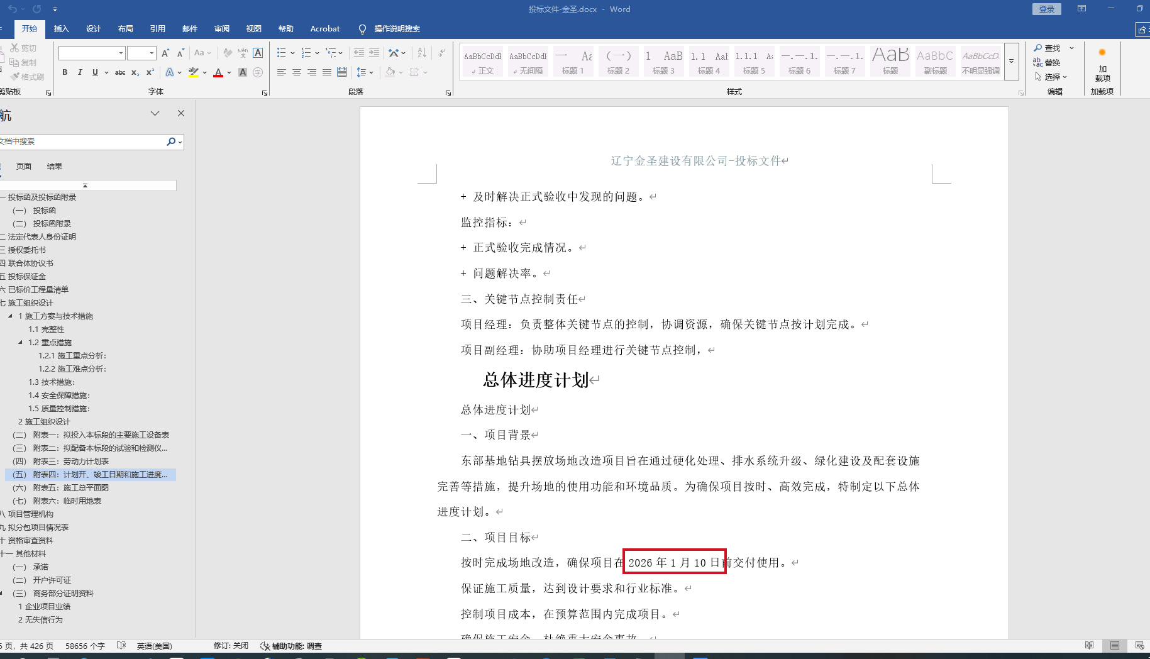Increase the paragraph indent
The height and width of the screenshot is (659, 1150).
point(374,53)
